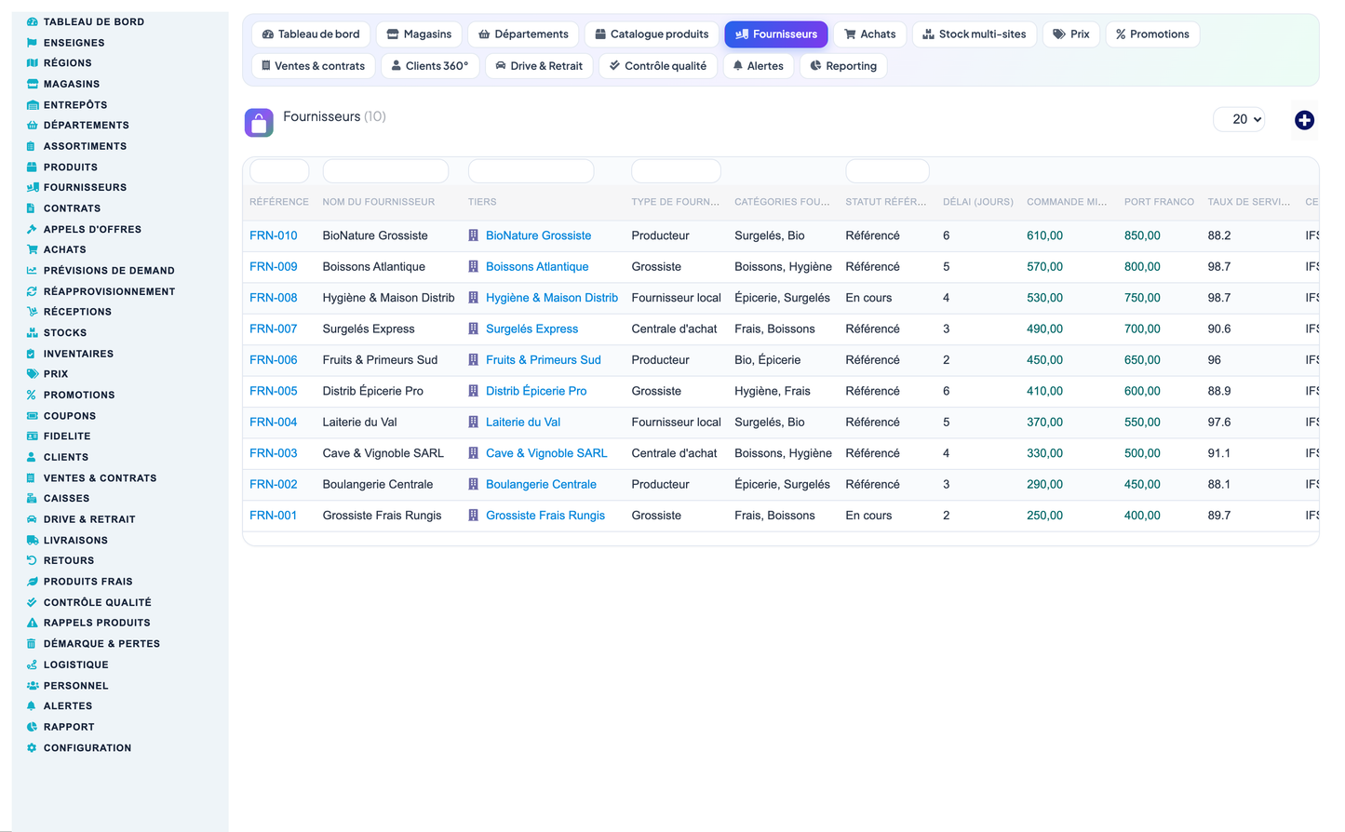Focus the Statut référencement filter field
Image resolution: width=1345 pixels, height=832 pixels.
[x=887, y=171]
